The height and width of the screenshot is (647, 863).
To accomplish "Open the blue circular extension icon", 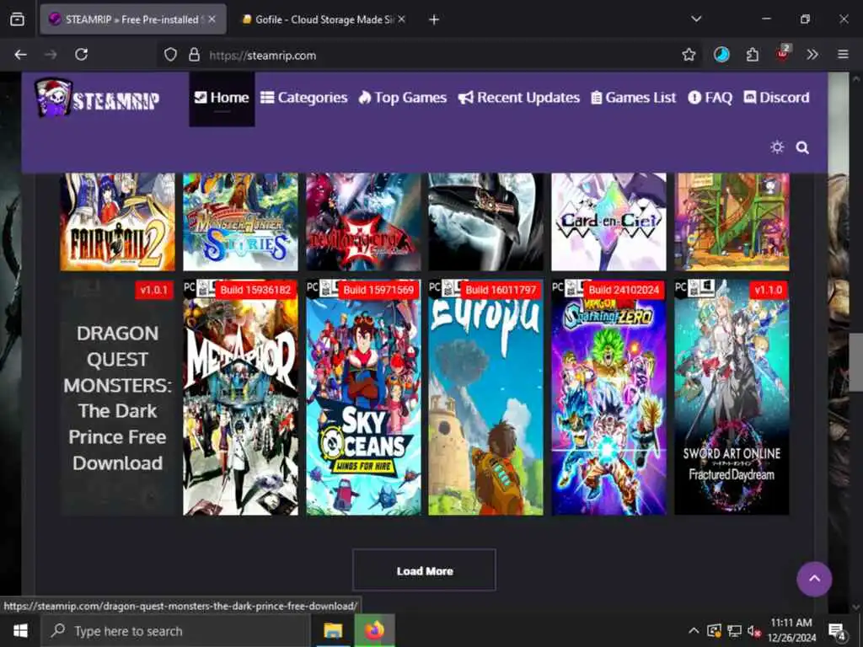I will [x=721, y=55].
